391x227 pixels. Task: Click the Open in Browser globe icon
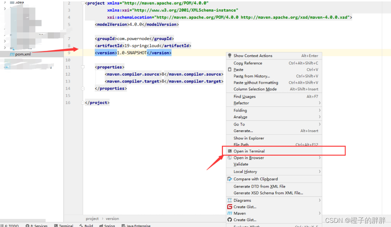230,158
